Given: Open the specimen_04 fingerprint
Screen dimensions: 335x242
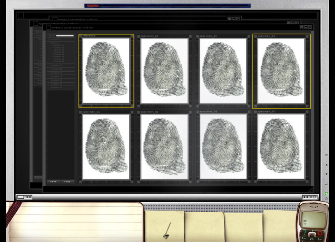Looking at the screenshot, I should (106, 147).
